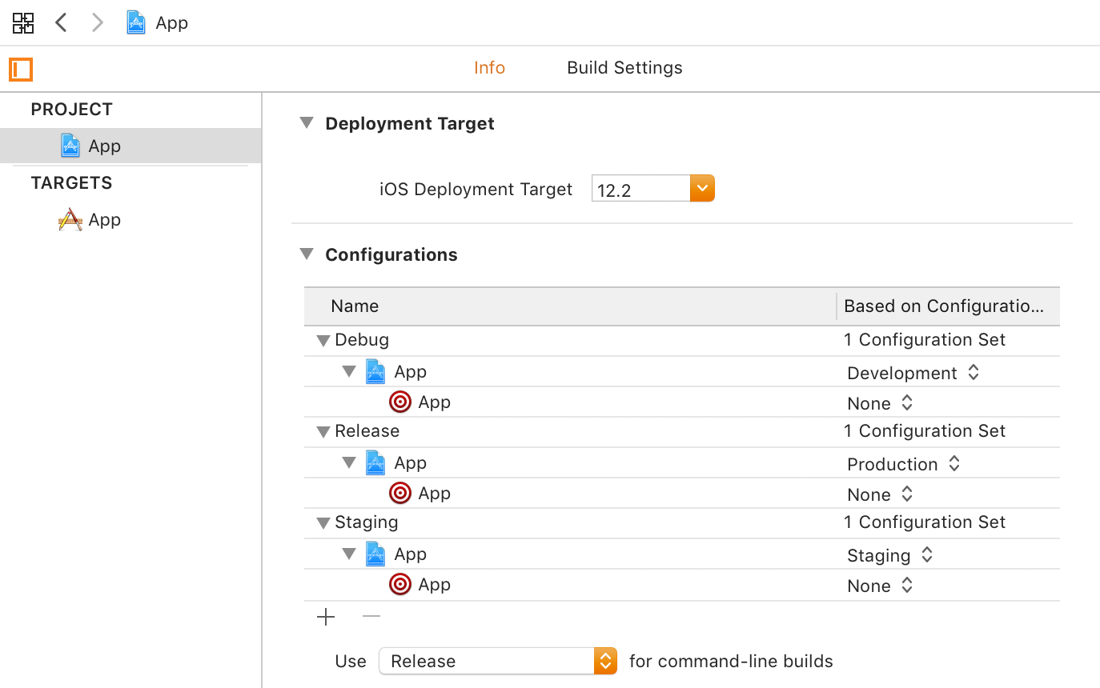Click the related items grid icon in jump bar
This screenshot has height=688, width=1100.
click(x=23, y=22)
